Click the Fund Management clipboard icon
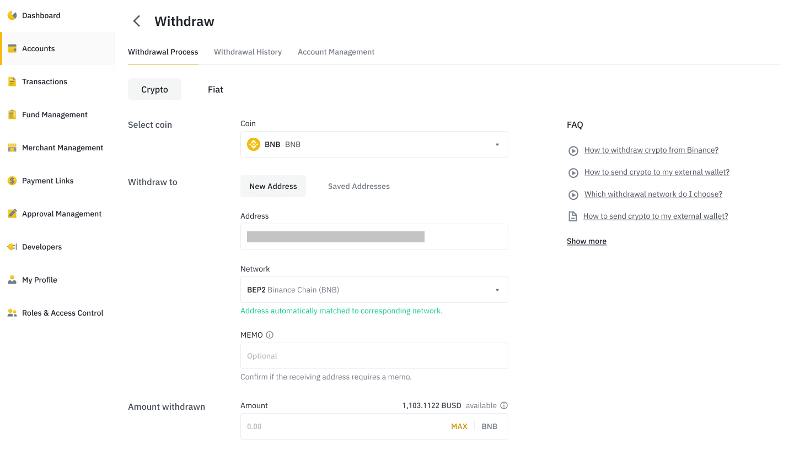 click(12, 115)
